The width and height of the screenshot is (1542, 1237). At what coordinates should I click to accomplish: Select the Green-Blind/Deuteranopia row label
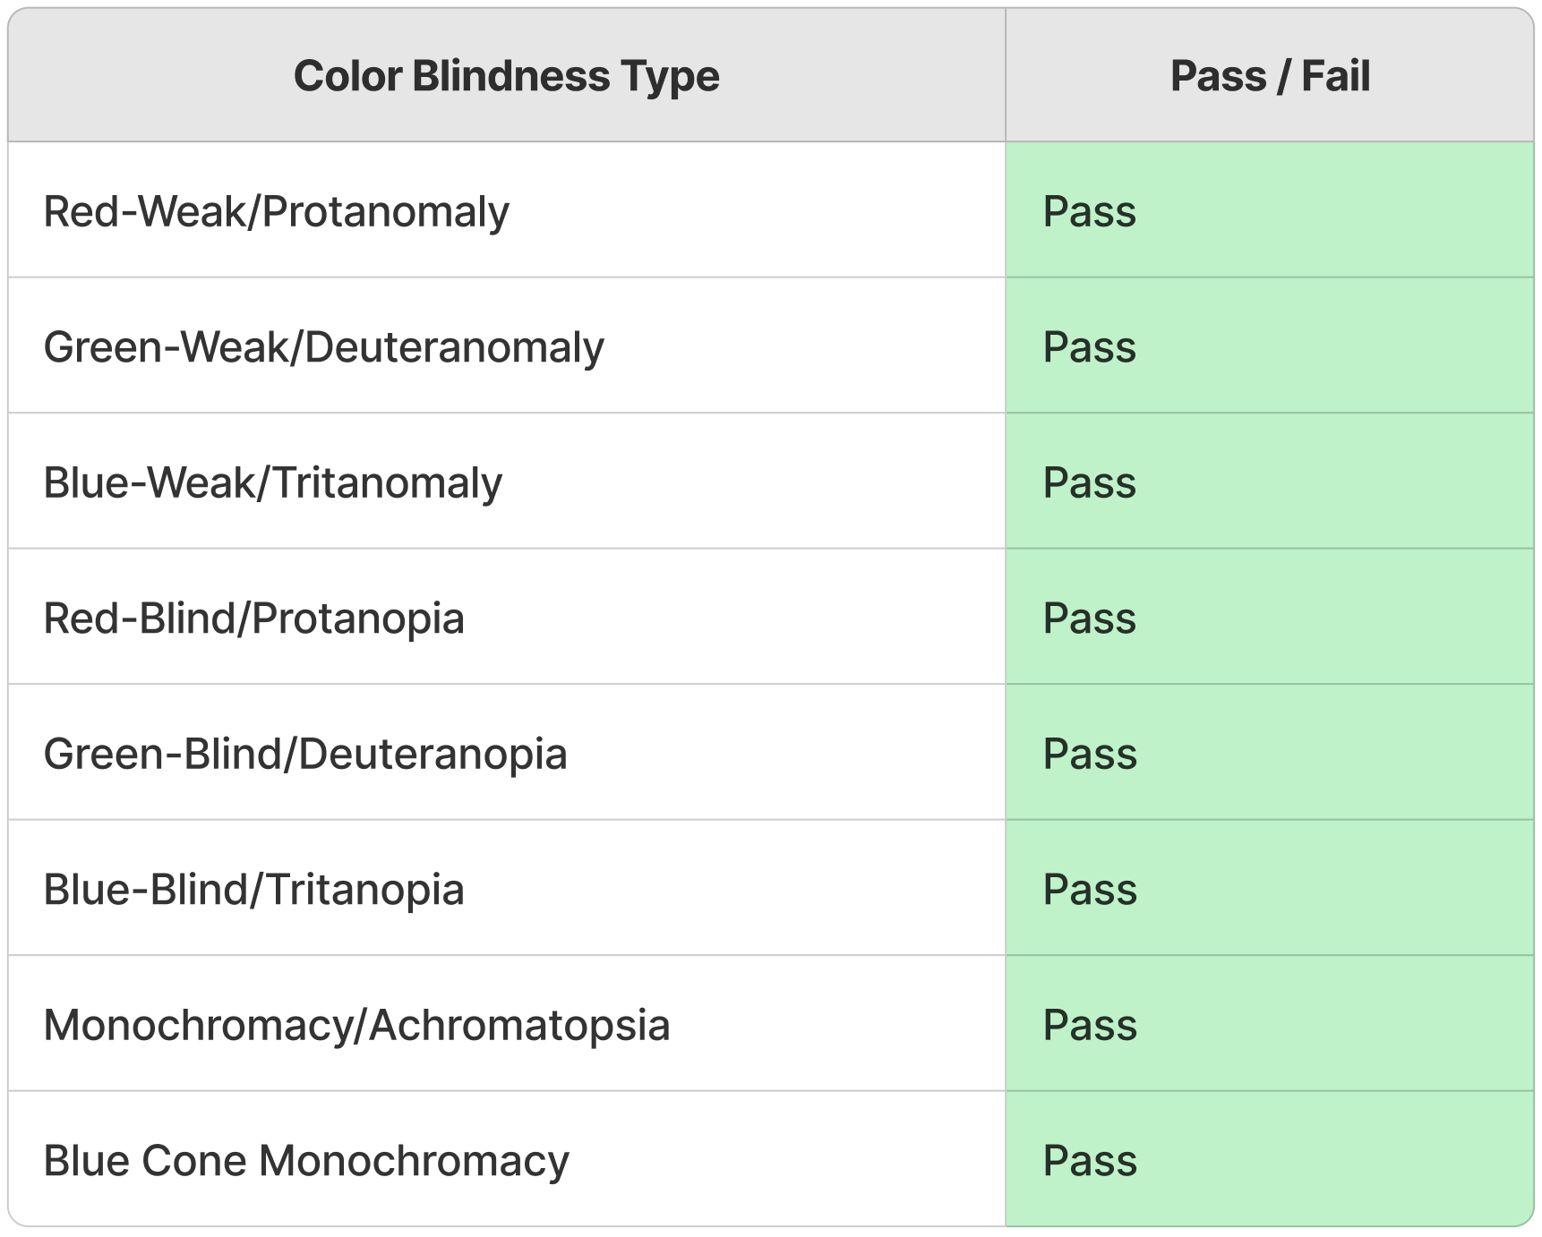[304, 755]
